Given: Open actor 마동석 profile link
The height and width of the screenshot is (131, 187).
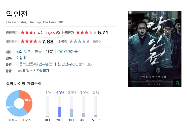Looking at the screenshot, I should pyautogui.click(x=21, y=64).
